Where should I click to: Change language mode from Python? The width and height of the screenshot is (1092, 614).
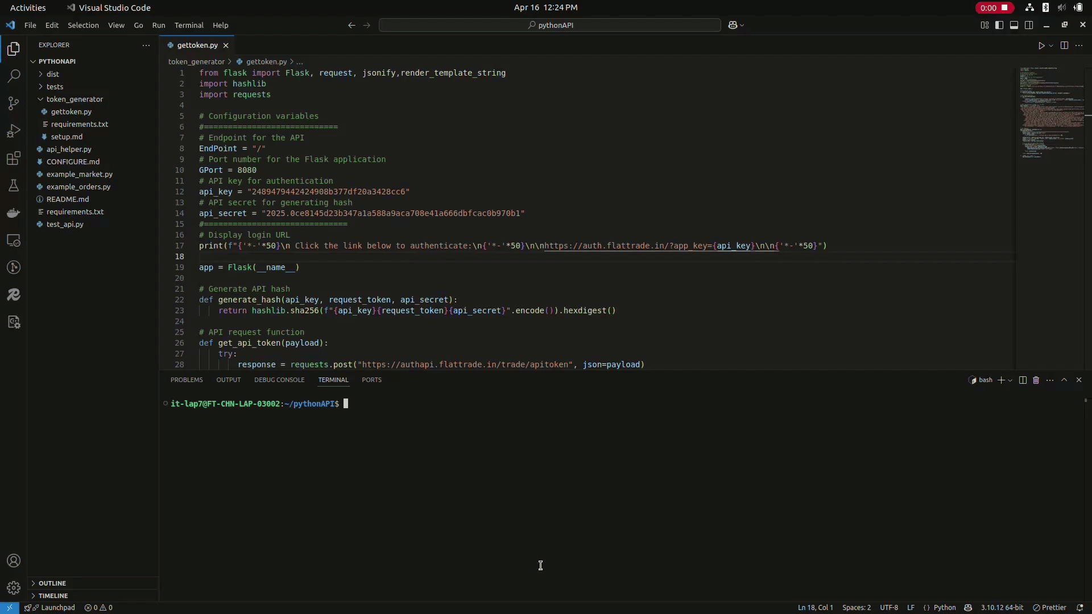pos(945,608)
